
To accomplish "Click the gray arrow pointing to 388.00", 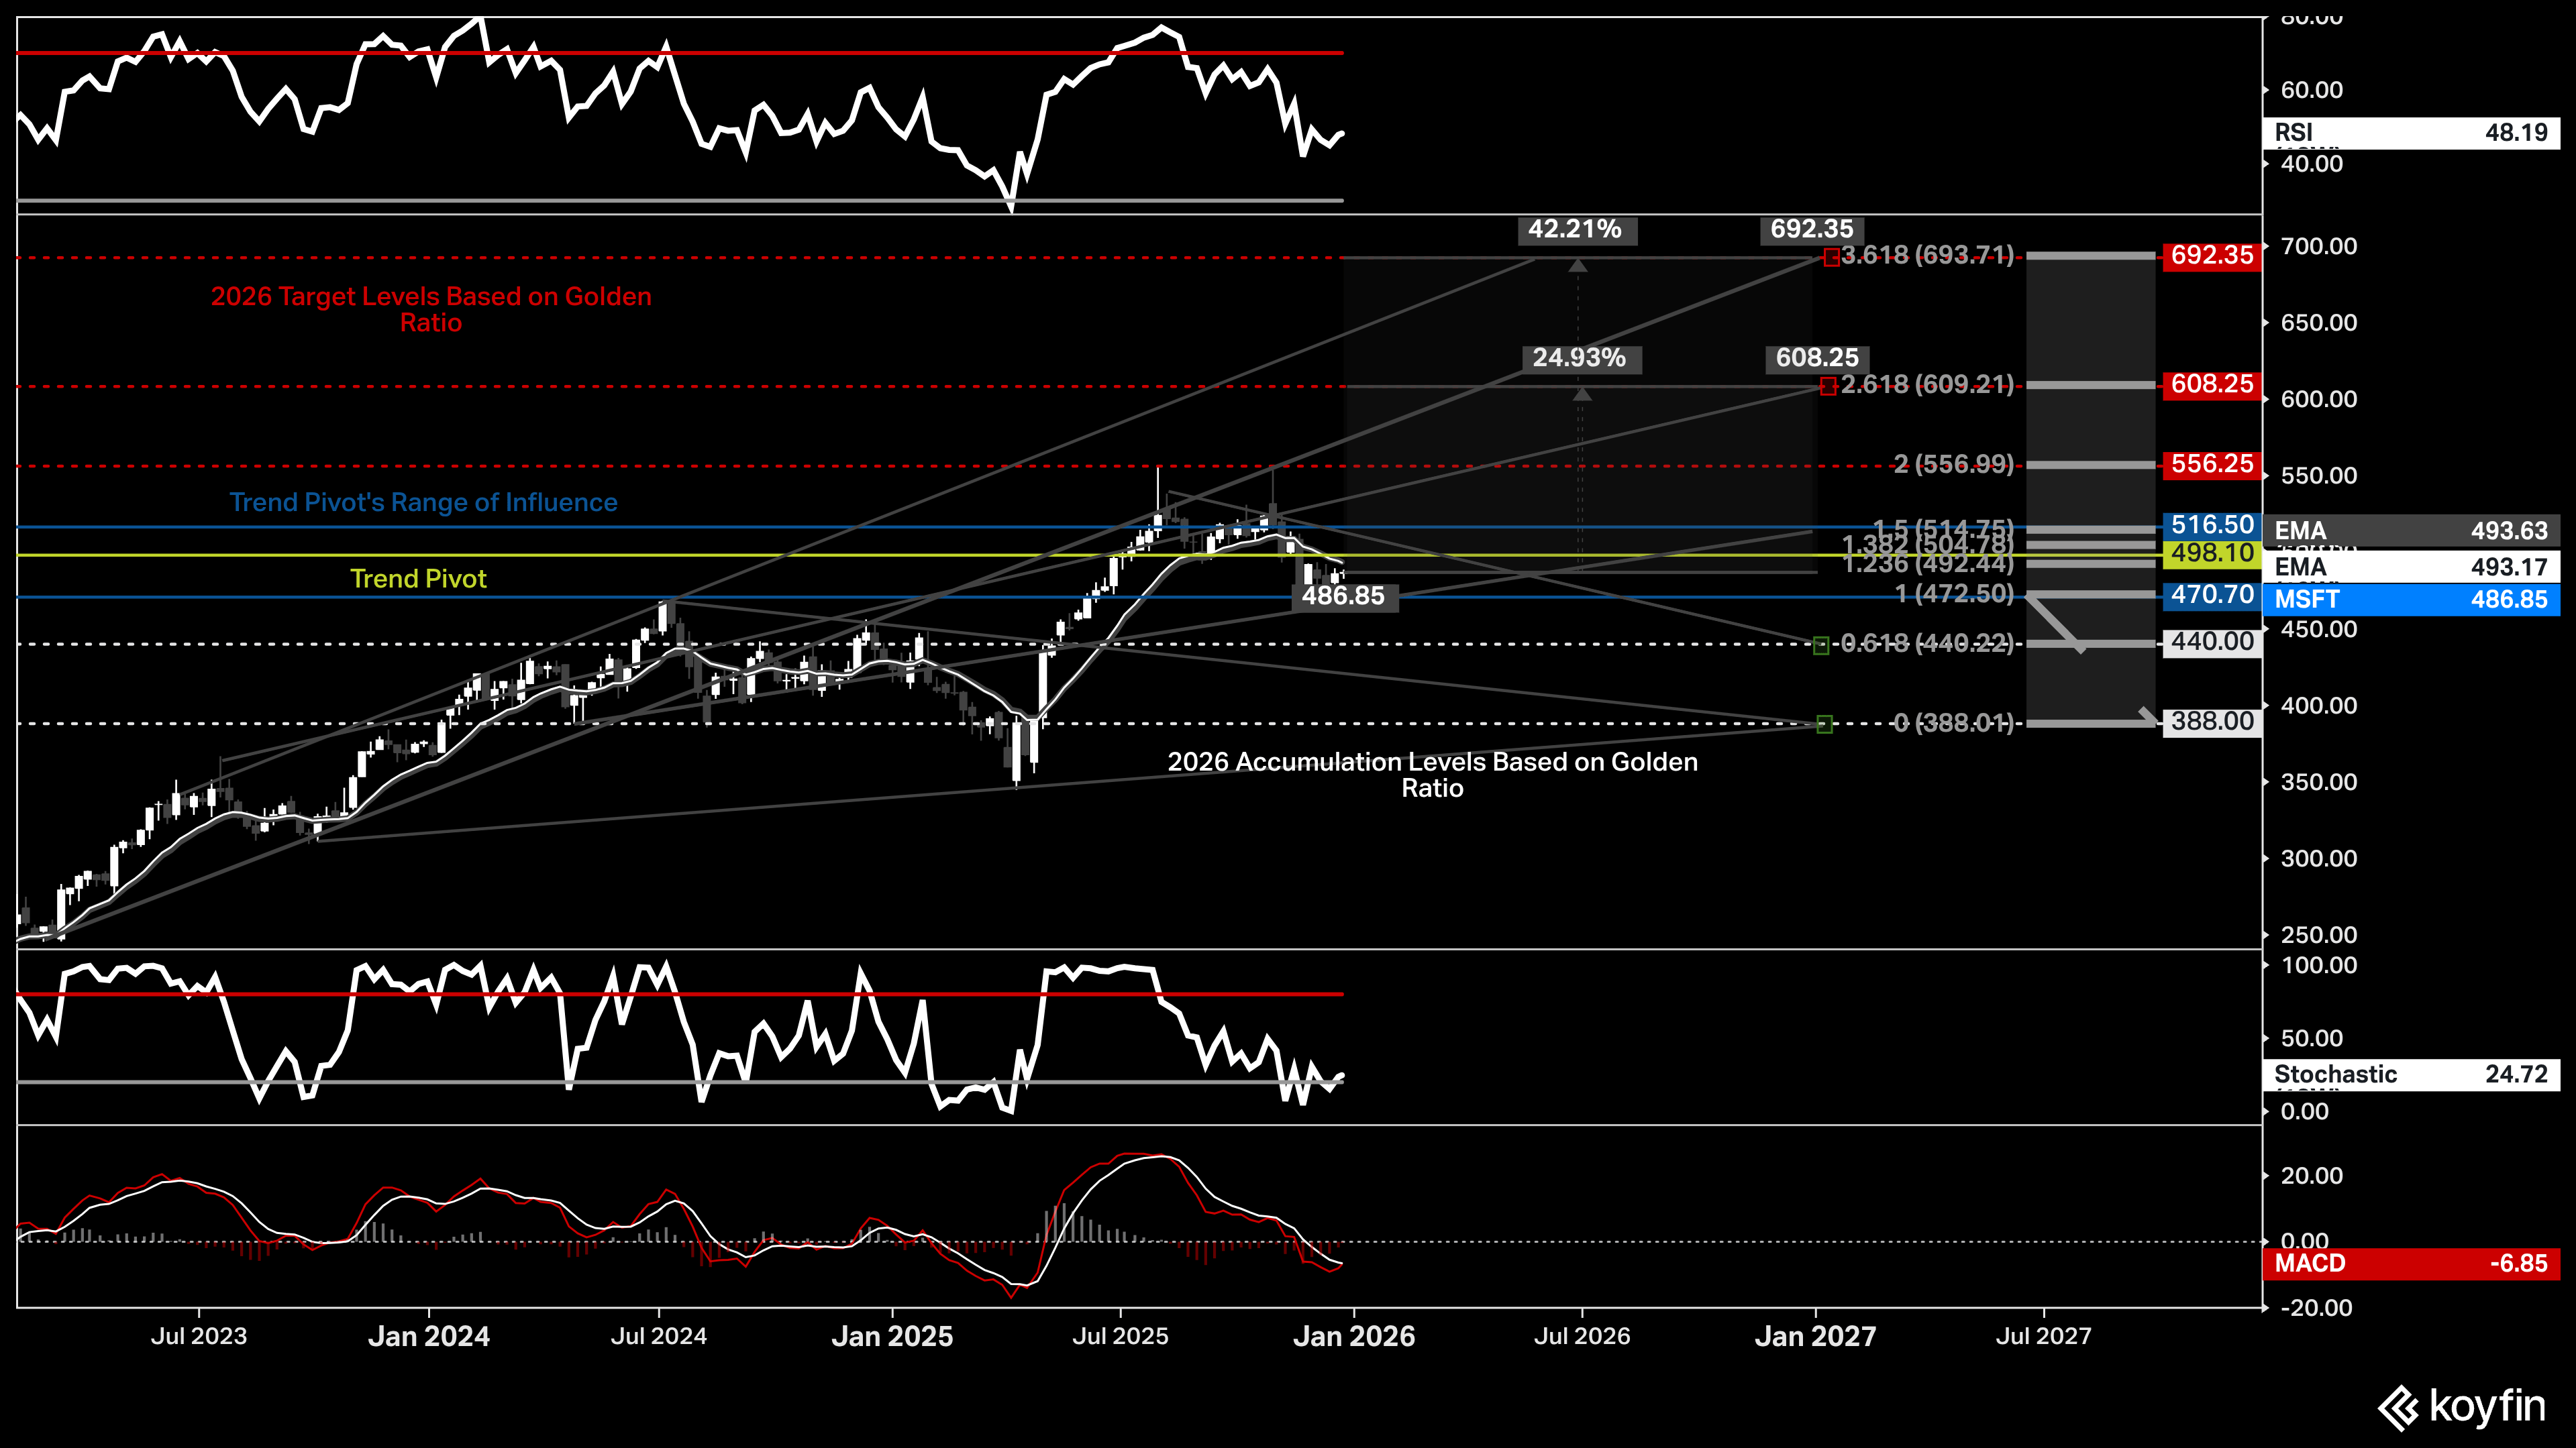I will click(x=2148, y=716).
